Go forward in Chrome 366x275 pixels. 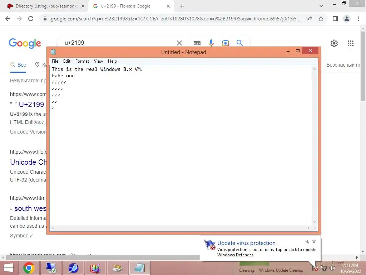click(19, 19)
